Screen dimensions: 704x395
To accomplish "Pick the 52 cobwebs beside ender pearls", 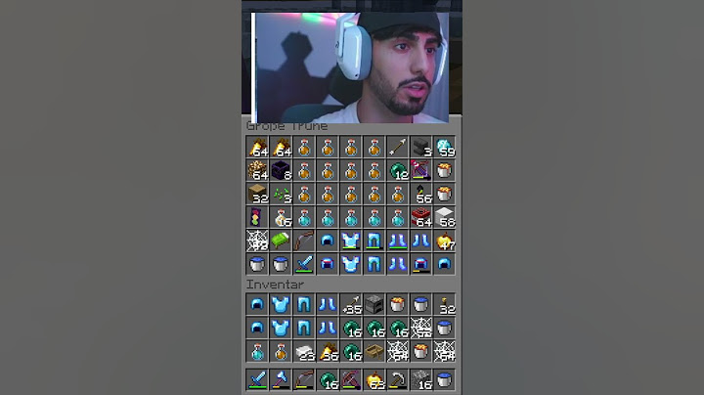I will (x=420, y=328).
